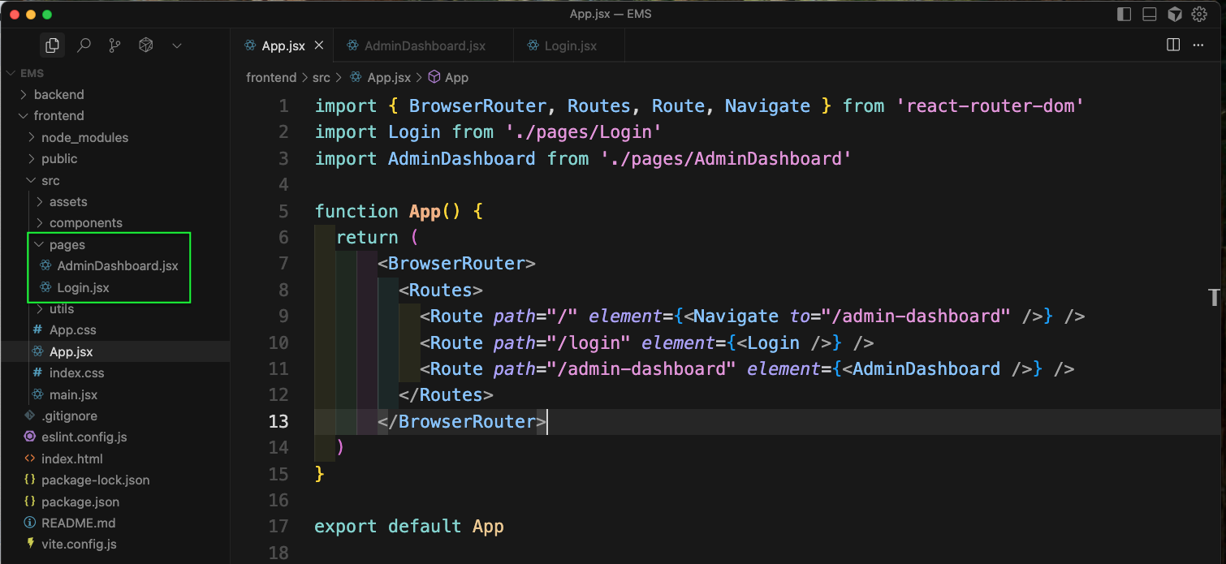Open editor more actions ellipsis

point(1199,45)
